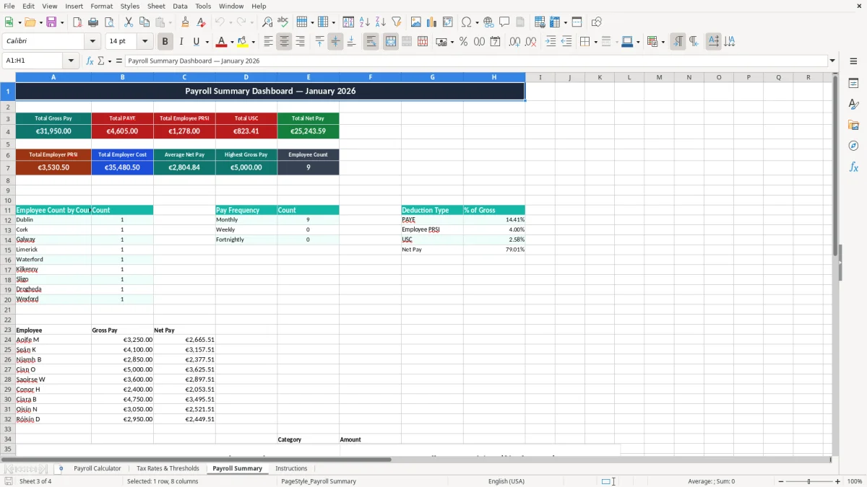Click the Sidebar Settings button
867x487 pixels.
(x=853, y=63)
